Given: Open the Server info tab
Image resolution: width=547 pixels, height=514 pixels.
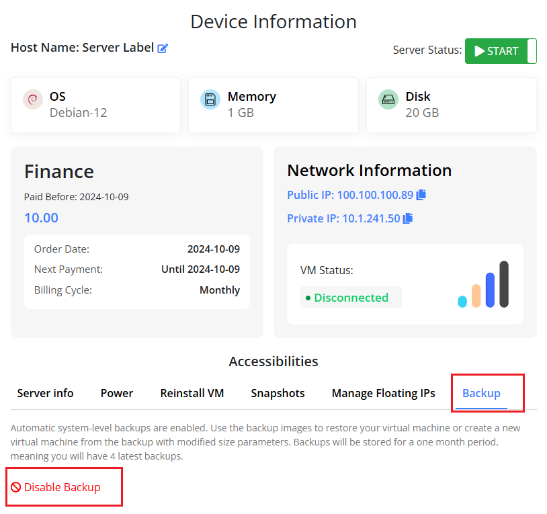Looking at the screenshot, I should tap(45, 393).
